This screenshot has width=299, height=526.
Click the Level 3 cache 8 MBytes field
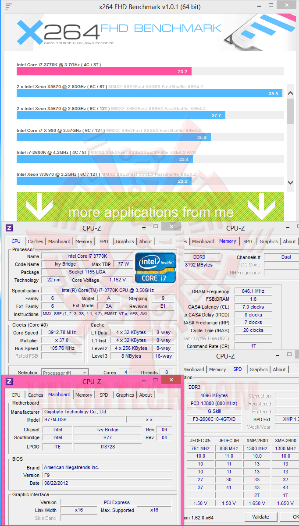click(132, 356)
